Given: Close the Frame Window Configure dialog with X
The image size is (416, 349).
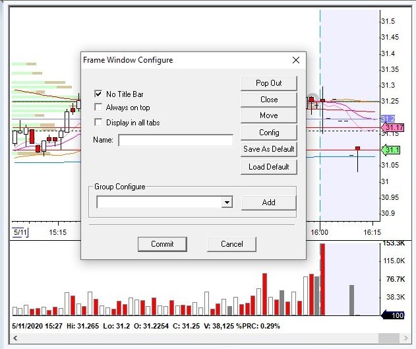Looking at the screenshot, I should tap(296, 60).
